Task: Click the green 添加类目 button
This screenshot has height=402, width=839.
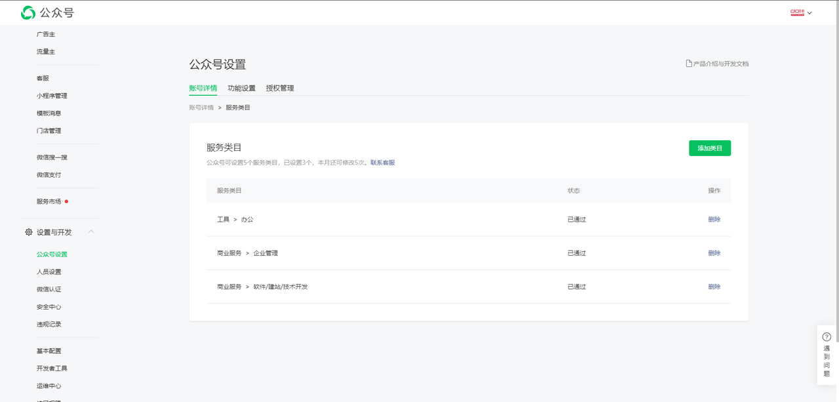Action: pyautogui.click(x=709, y=148)
